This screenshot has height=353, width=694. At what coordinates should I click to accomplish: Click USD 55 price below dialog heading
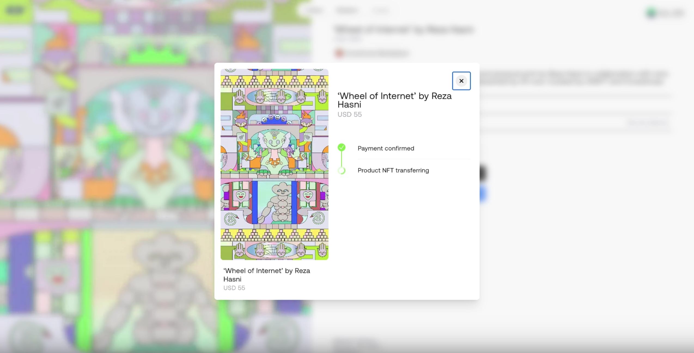349,114
